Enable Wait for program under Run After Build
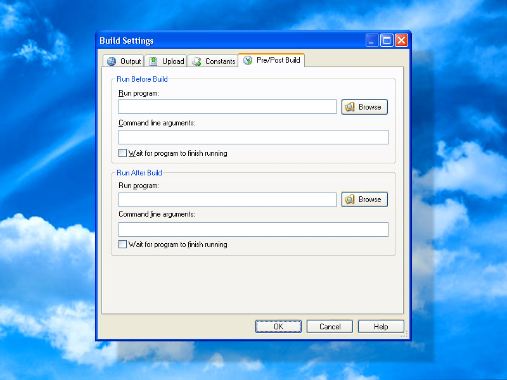 (122, 244)
